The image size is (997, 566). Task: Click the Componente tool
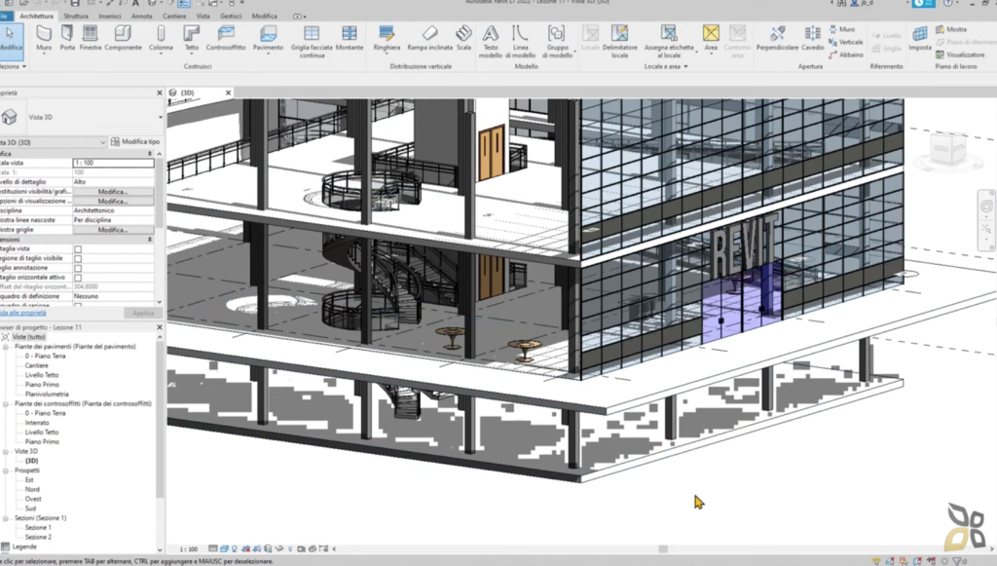point(123,38)
